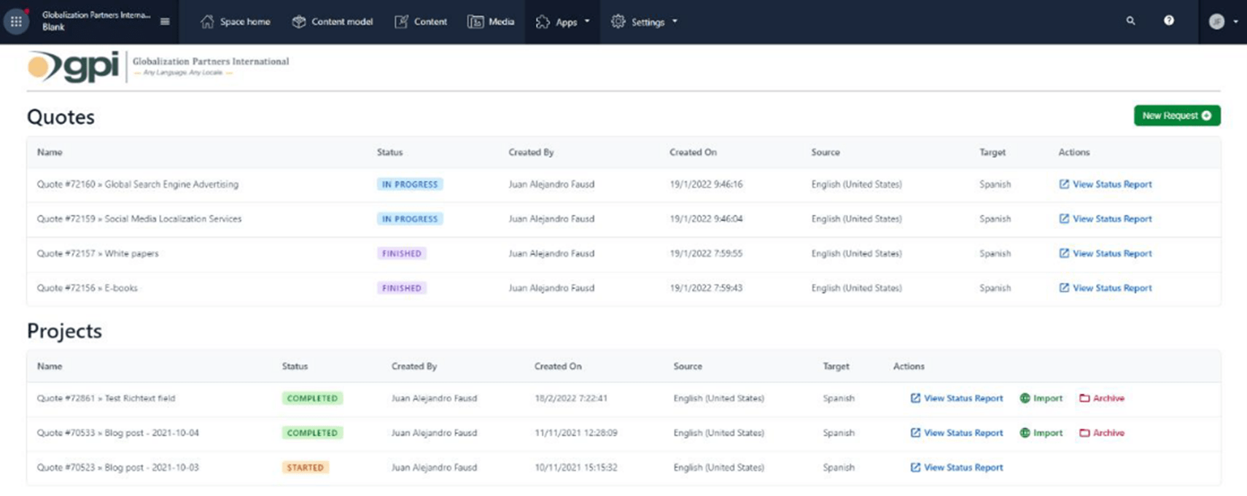
Task: View Status Report for Blog post 2021-10-03
Action: 957,468
